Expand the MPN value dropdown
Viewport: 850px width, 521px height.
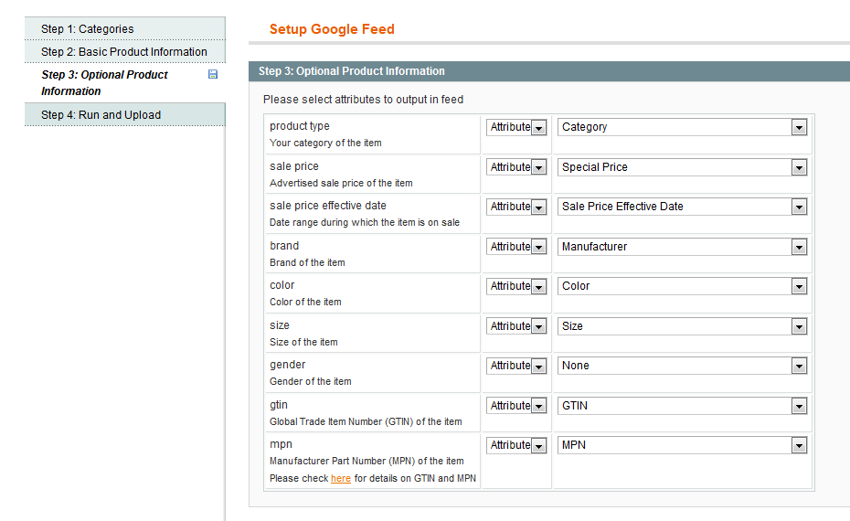[683, 445]
